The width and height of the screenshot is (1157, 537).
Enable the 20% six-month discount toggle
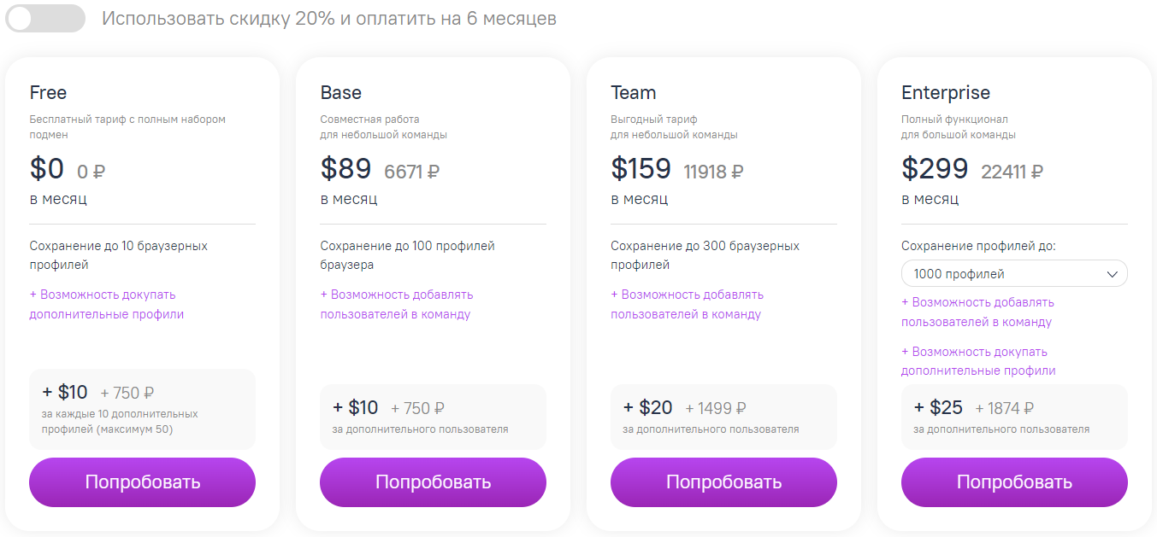pos(45,18)
